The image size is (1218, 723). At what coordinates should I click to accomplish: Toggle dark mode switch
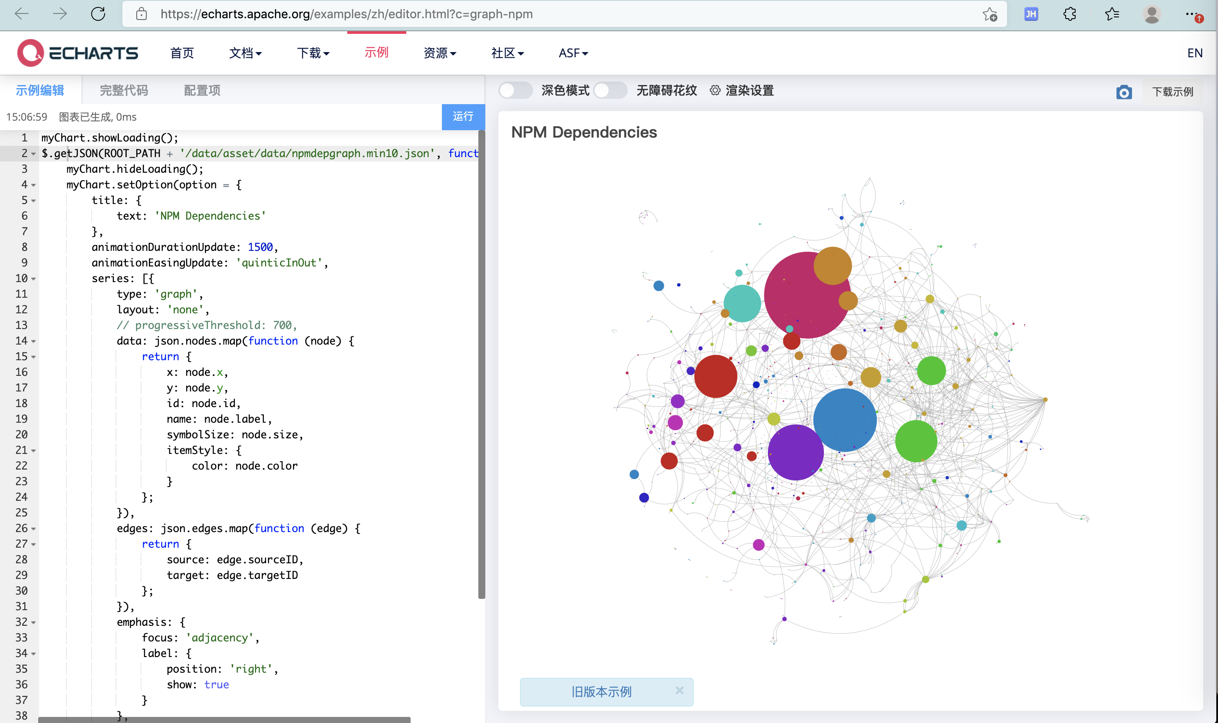click(x=515, y=90)
